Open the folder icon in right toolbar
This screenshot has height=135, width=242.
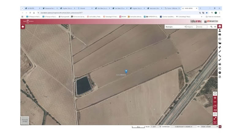220,43
